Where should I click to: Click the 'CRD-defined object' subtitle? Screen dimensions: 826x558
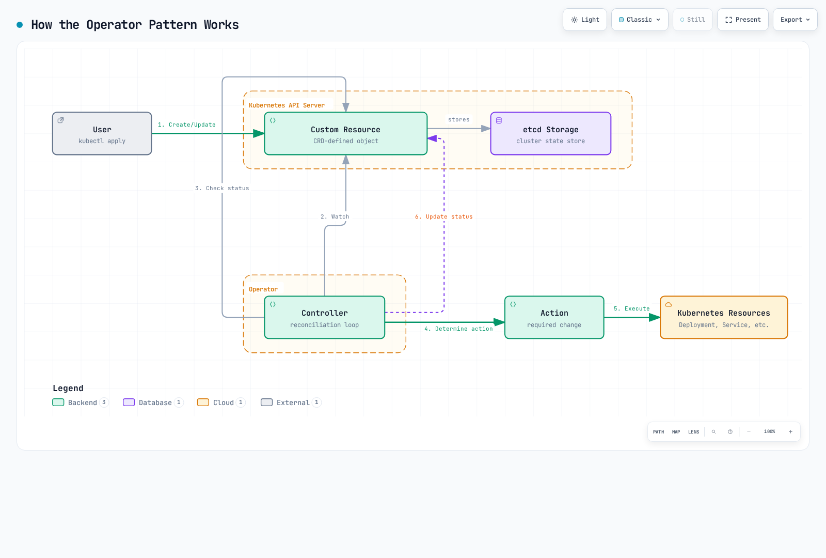coord(346,141)
